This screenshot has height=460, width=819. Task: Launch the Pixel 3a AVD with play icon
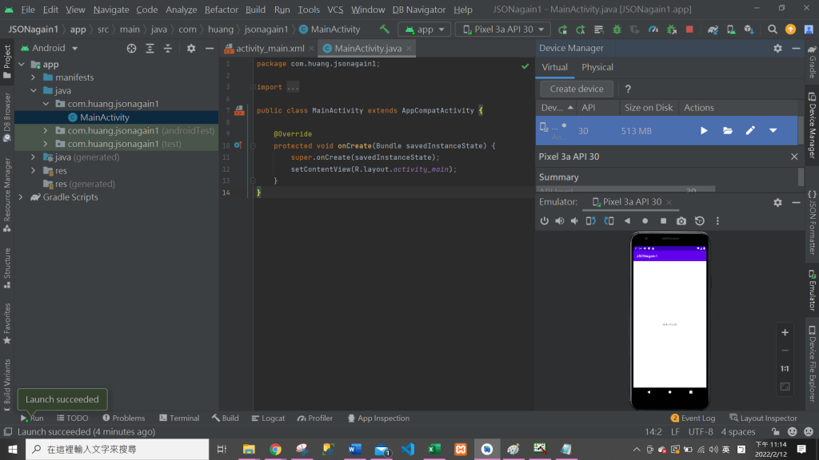tap(704, 130)
